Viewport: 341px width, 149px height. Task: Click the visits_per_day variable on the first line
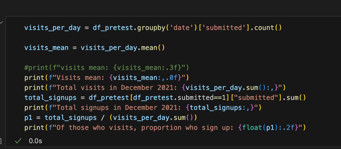52,28
